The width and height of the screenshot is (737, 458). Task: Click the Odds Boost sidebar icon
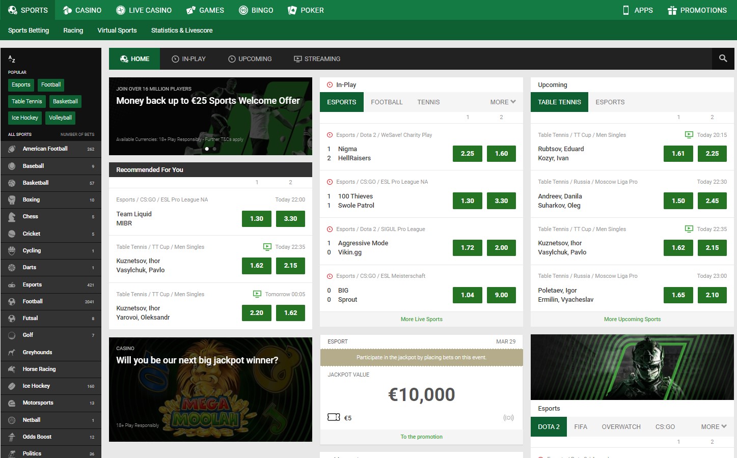tap(12, 437)
